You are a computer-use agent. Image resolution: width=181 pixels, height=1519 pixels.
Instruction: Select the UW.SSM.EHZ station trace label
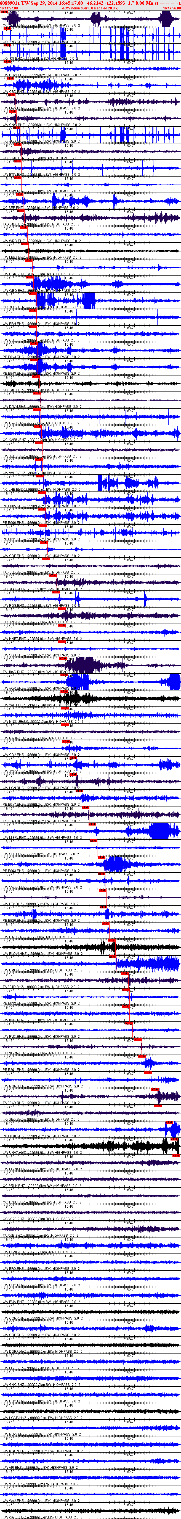point(41,192)
